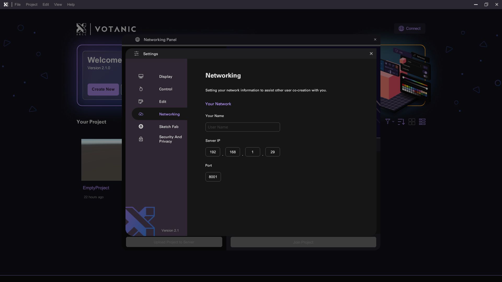
Task: Click the Sketch Fab logo icon
Action: pos(141,127)
